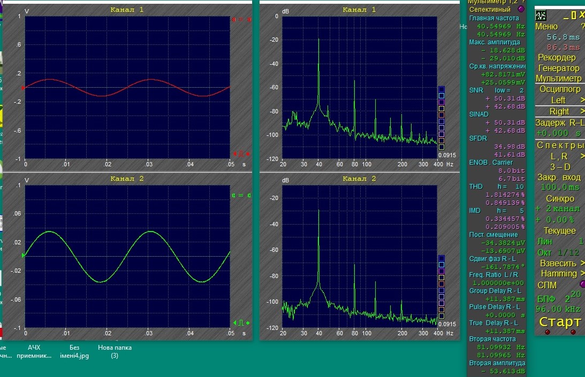Click the sync source '2 канал' value

coord(563,209)
